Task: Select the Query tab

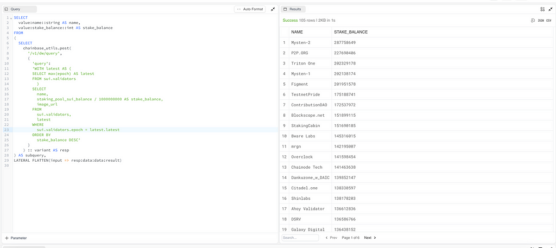Action: coord(20,9)
